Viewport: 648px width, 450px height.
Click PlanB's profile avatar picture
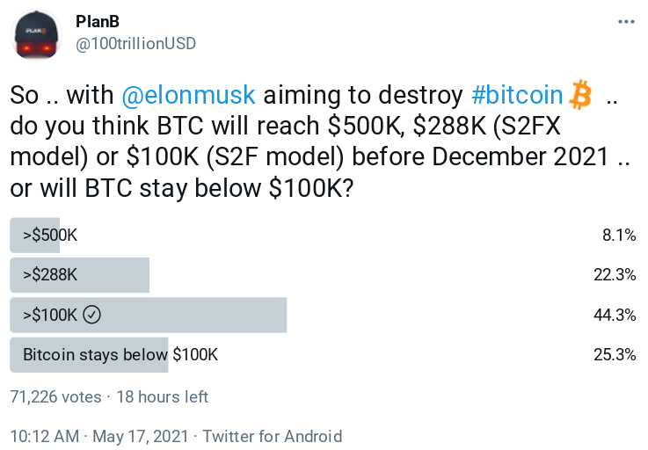pos(36,33)
